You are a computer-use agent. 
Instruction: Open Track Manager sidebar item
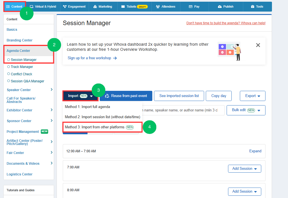tap(22, 67)
